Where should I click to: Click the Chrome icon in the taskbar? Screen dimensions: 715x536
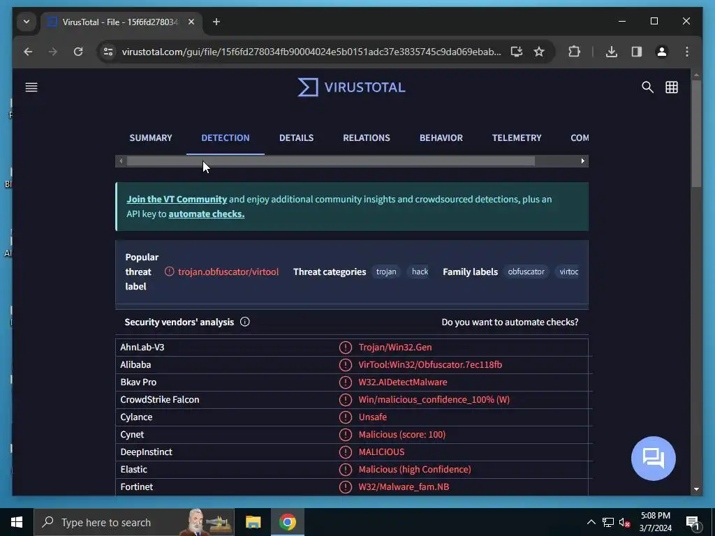(x=287, y=522)
